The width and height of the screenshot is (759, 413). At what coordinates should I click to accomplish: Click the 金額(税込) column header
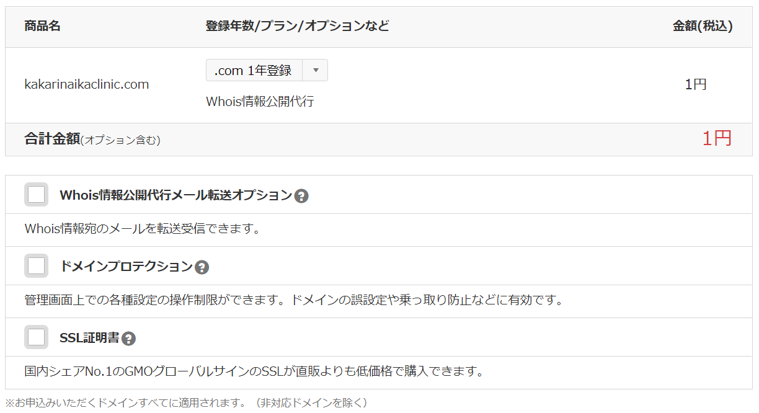pyautogui.click(x=702, y=26)
